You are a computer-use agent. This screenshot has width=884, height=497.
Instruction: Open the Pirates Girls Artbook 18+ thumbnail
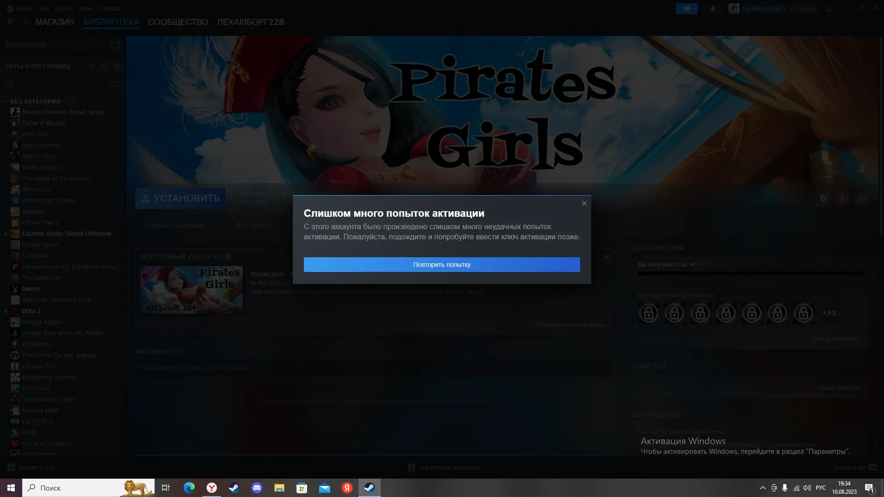[x=192, y=290]
